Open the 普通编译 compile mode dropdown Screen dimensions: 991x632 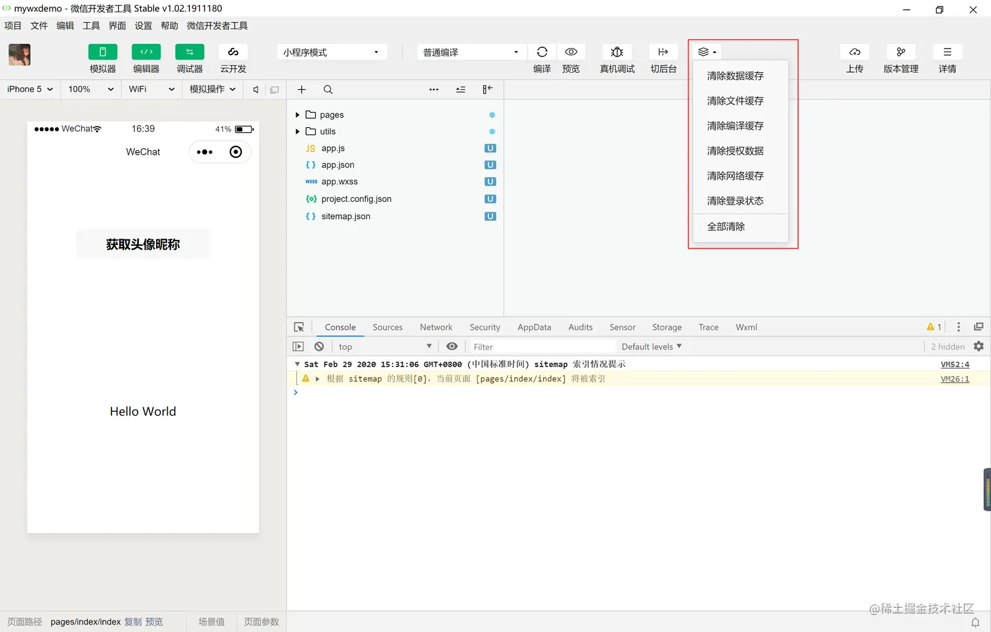[x=472, y=52]
